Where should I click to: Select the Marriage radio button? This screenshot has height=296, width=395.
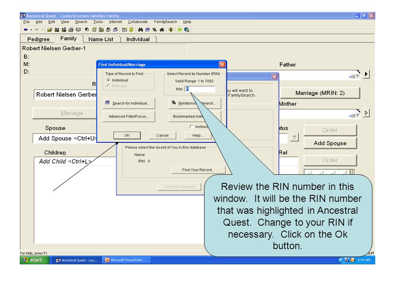click(x=109, y=86)
